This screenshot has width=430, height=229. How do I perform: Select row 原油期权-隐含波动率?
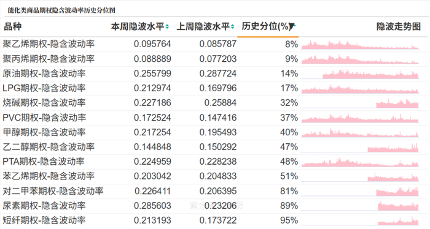pos(214,73)
